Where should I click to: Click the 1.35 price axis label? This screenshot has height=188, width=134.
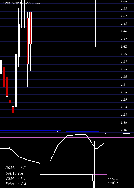coord(124,69)
